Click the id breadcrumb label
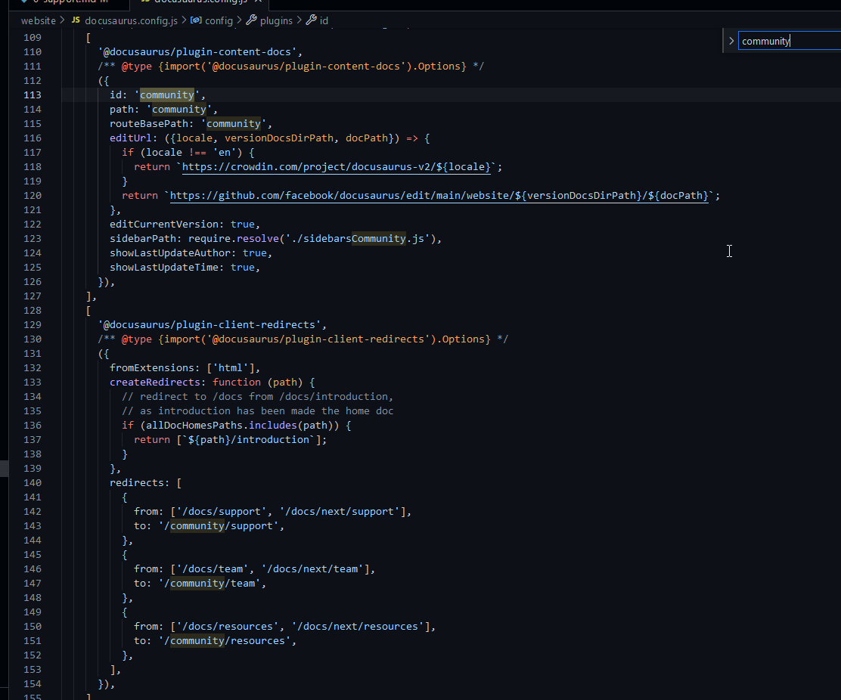The image size is (841, 700). [323, 20]
